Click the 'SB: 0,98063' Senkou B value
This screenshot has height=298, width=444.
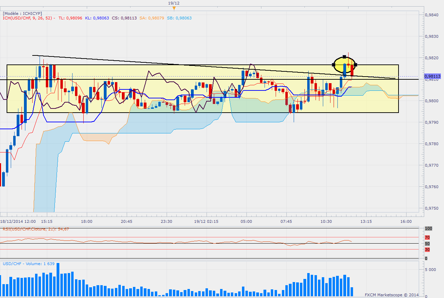[x=179, y=18]
